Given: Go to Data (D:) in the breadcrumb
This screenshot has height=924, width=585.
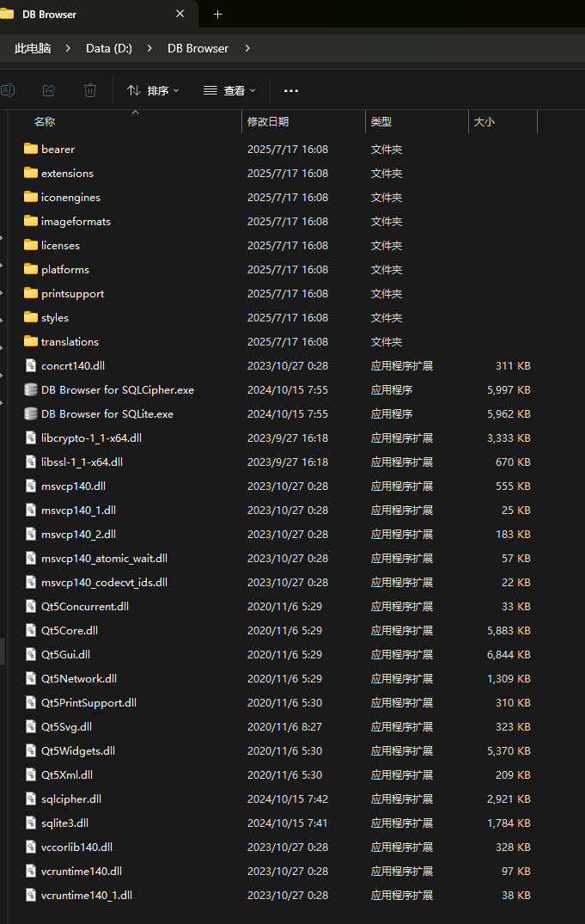Looking at the screenshot, I should point(109,48).
